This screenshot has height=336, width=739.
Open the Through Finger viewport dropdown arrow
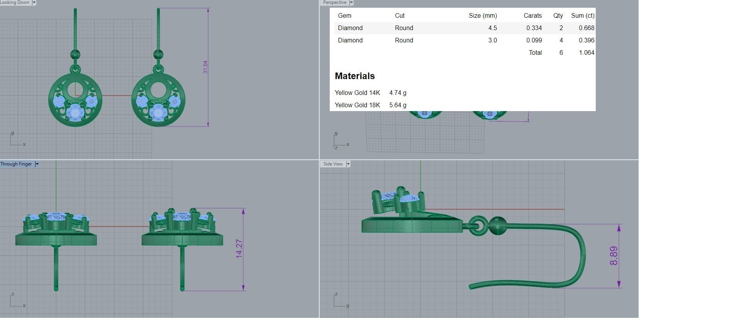pyautogui.click(x=37, y=164)
